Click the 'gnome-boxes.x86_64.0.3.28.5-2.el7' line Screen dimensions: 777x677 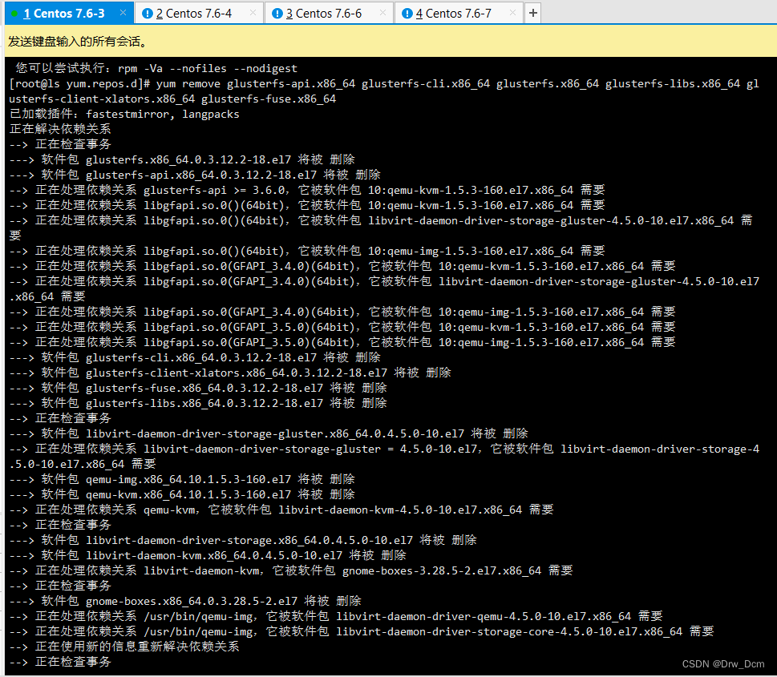point(185,601)
